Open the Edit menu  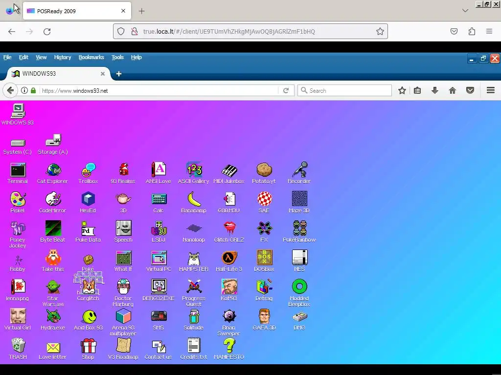point(23,58)
